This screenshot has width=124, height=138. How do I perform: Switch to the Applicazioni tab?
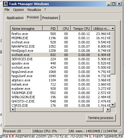point(15,18)
